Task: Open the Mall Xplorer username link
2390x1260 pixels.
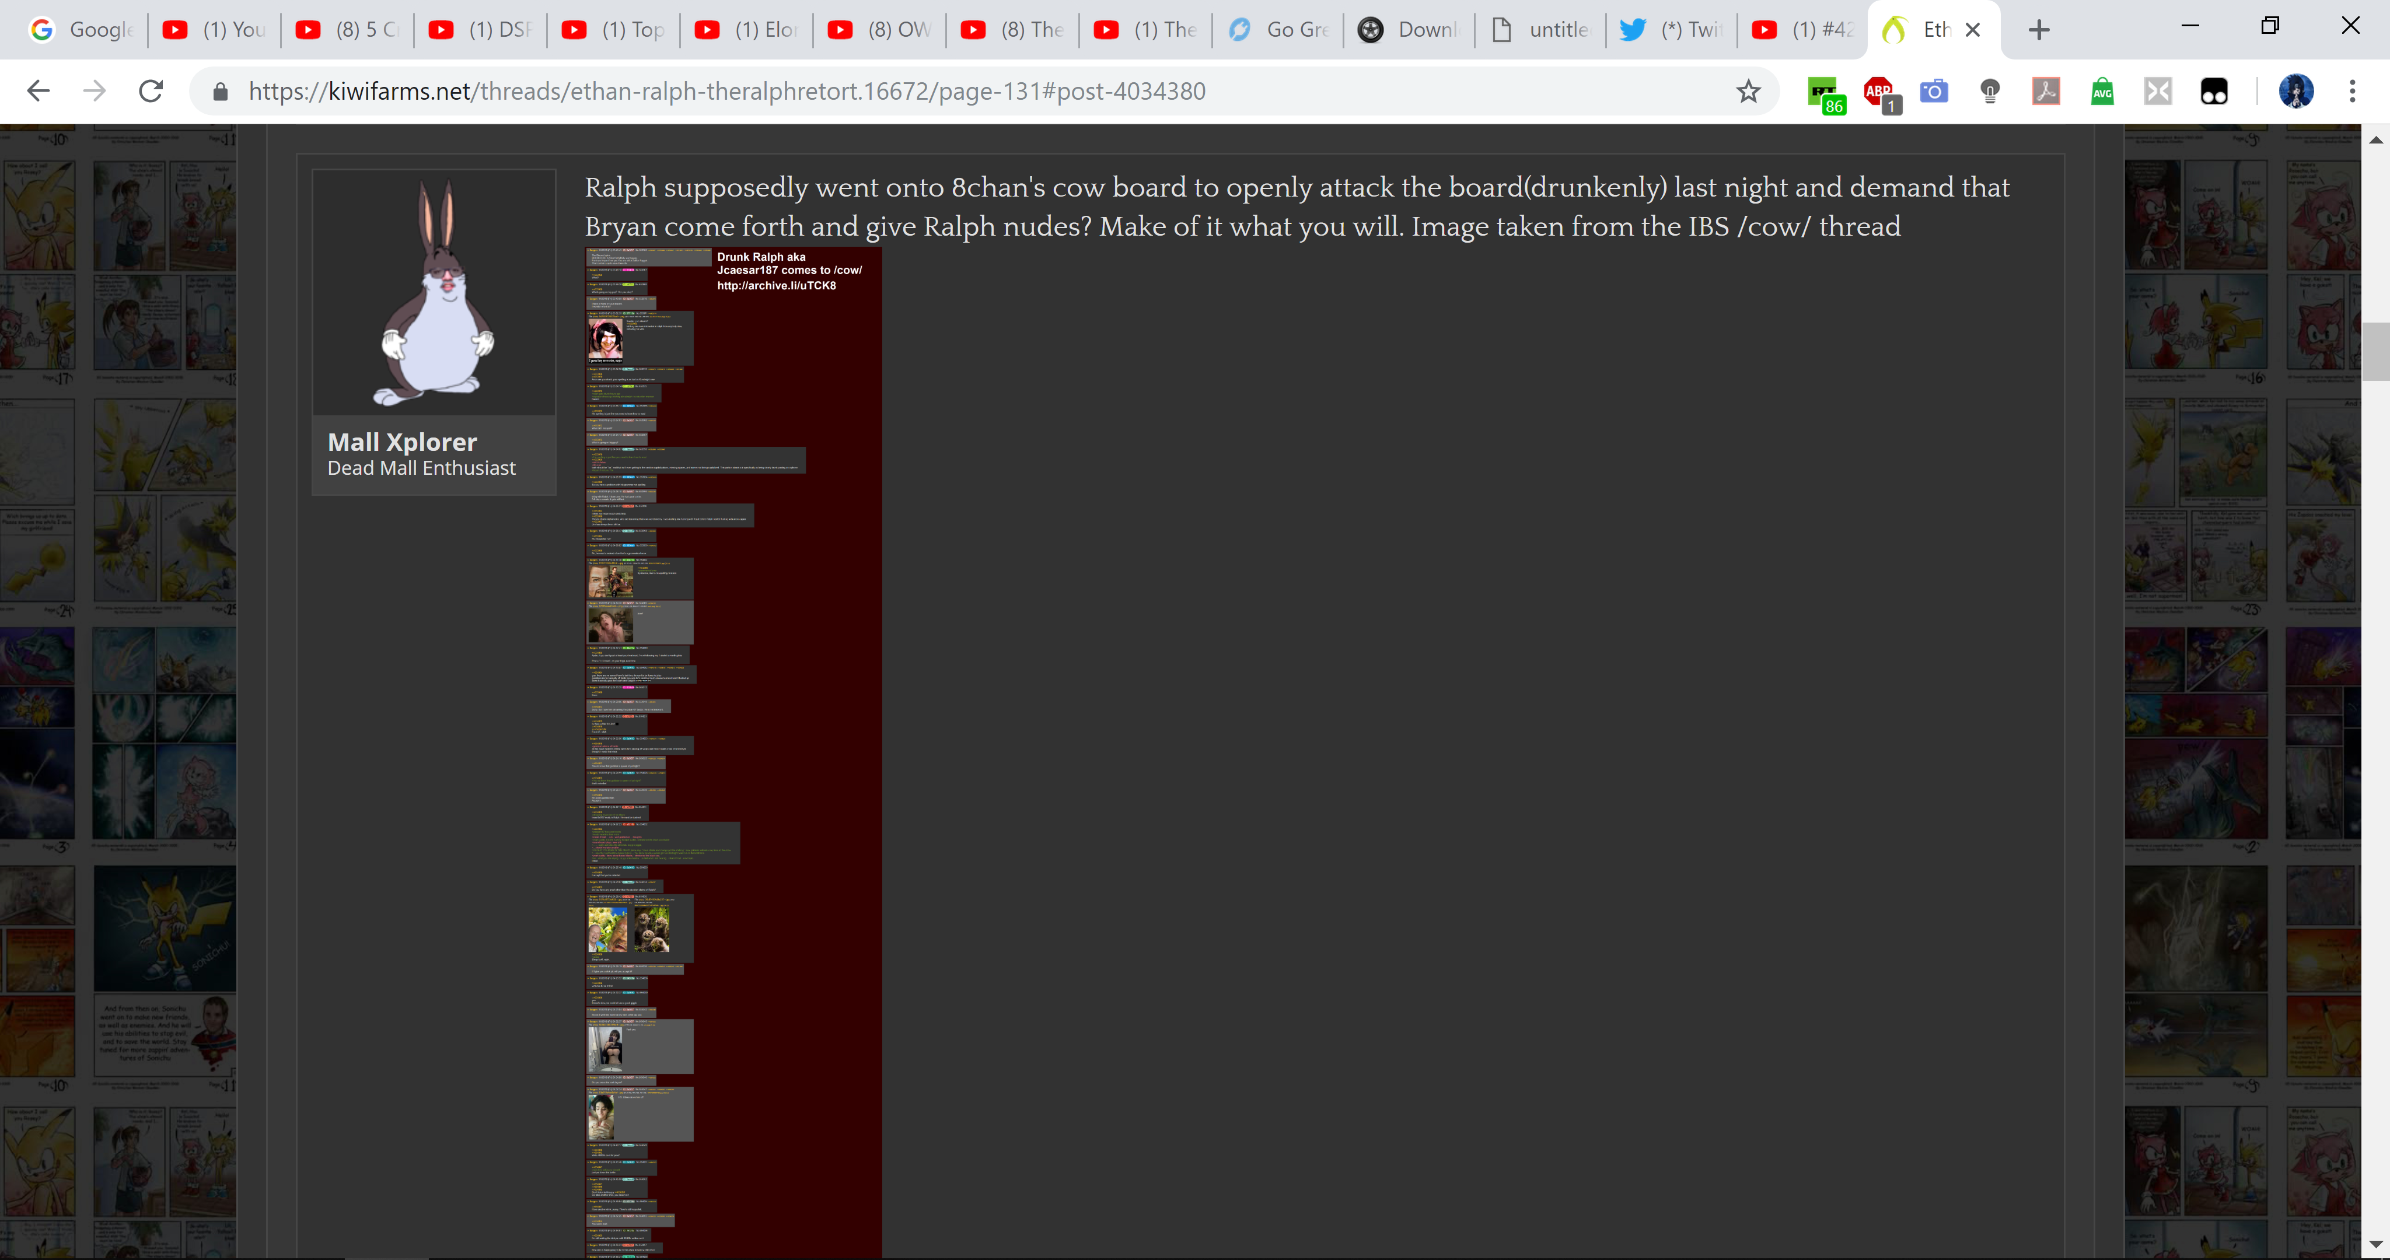Action: click(x=403, y=442)
